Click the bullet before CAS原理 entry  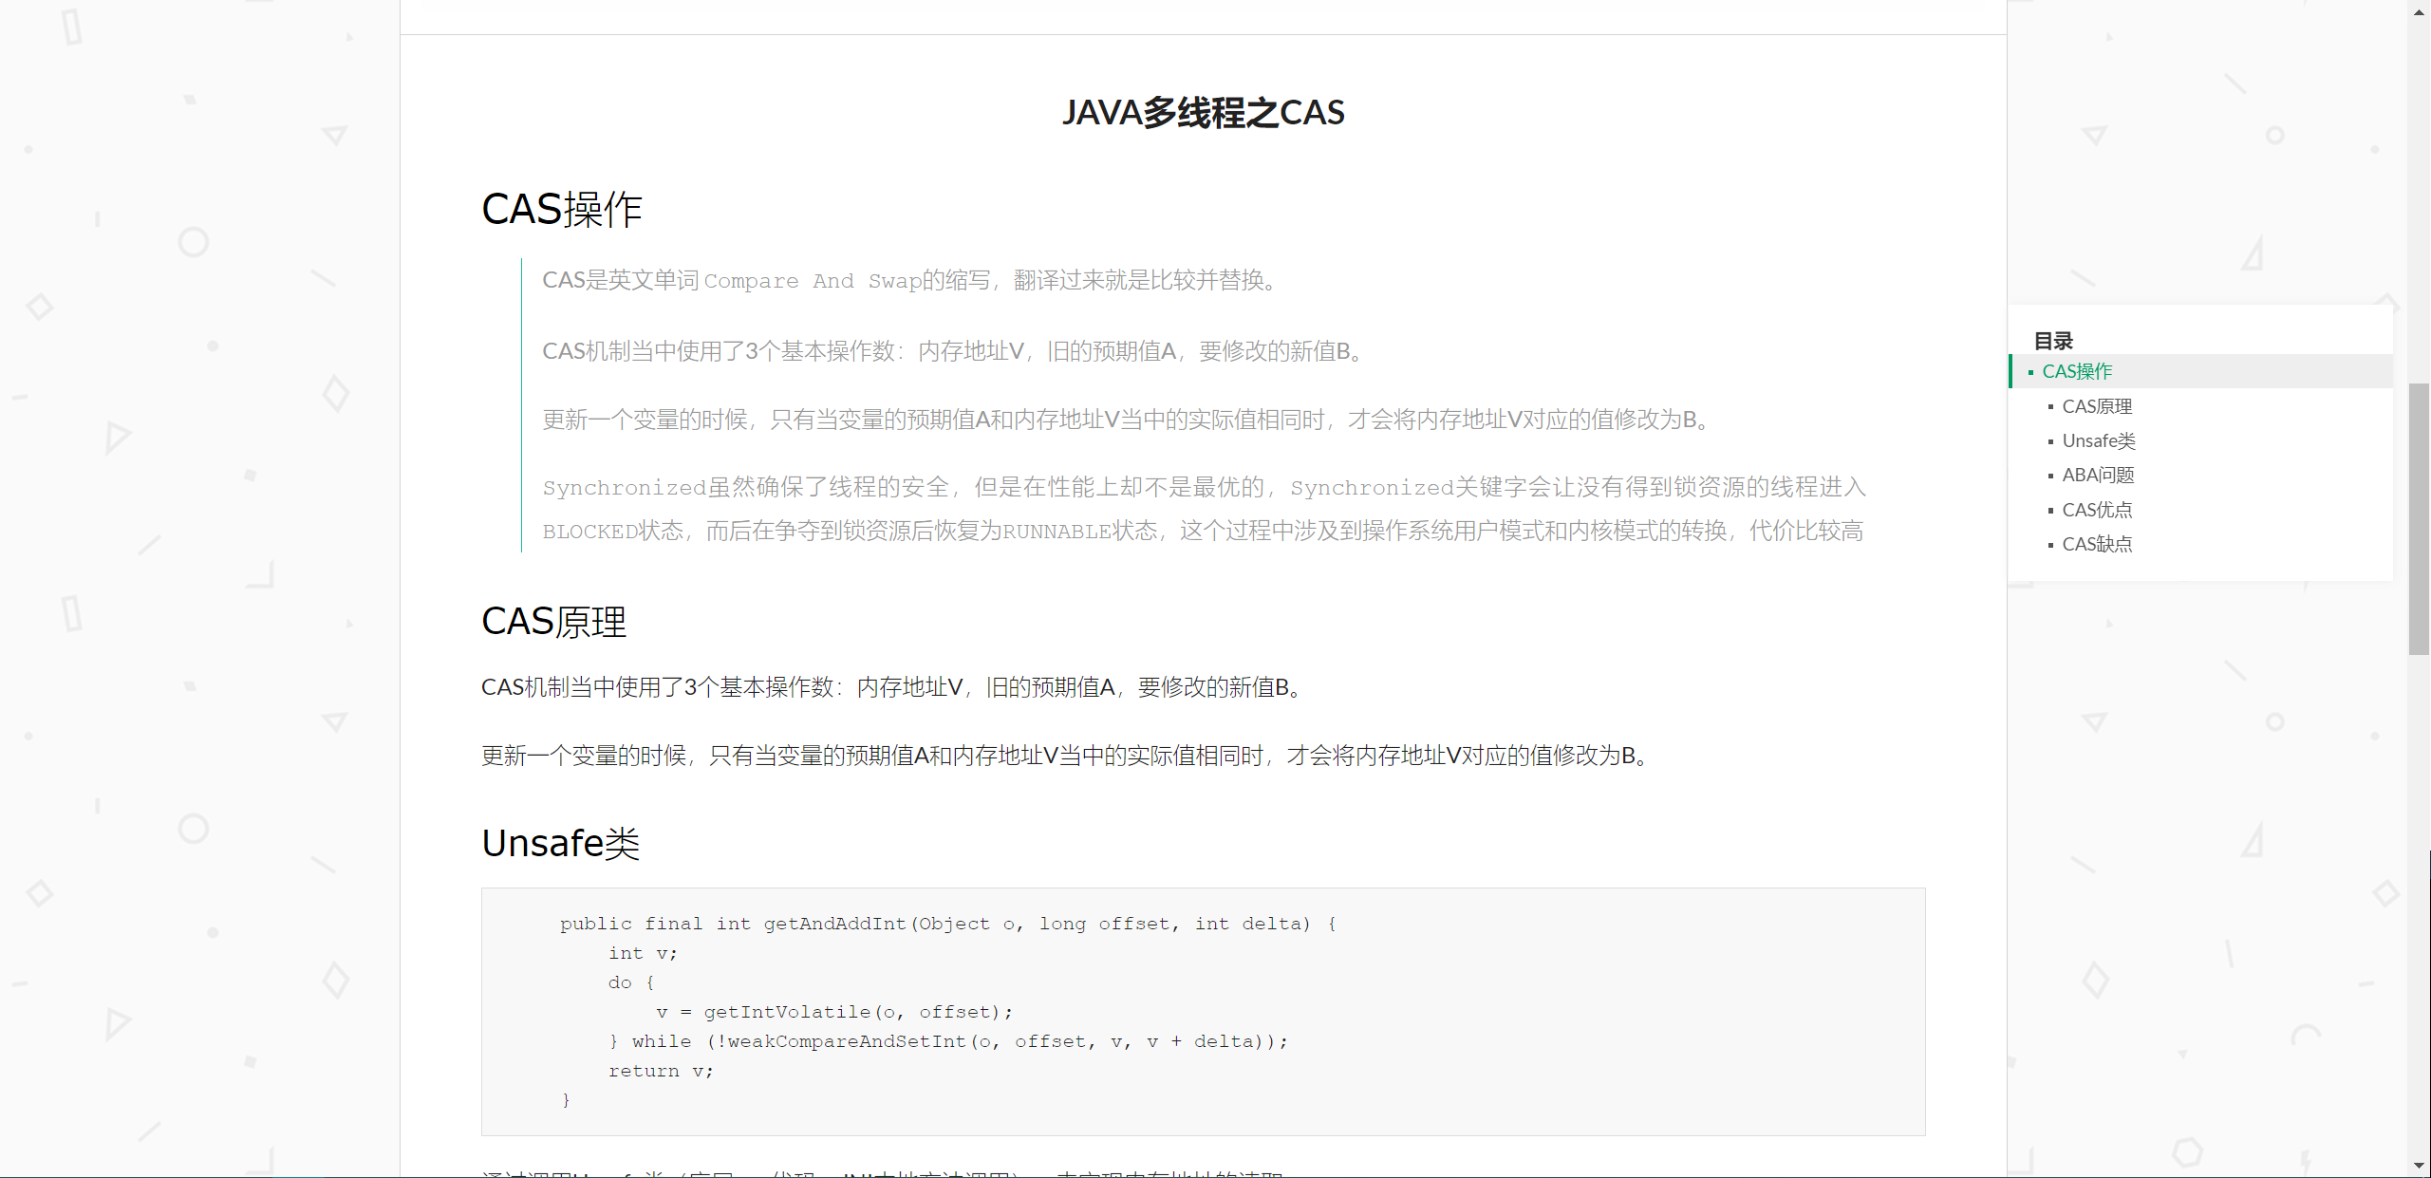(2050, 407)
